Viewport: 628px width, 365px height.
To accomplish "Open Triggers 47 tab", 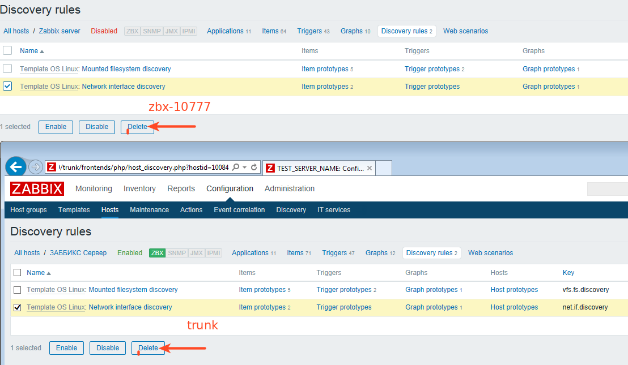I will point(338,253).
